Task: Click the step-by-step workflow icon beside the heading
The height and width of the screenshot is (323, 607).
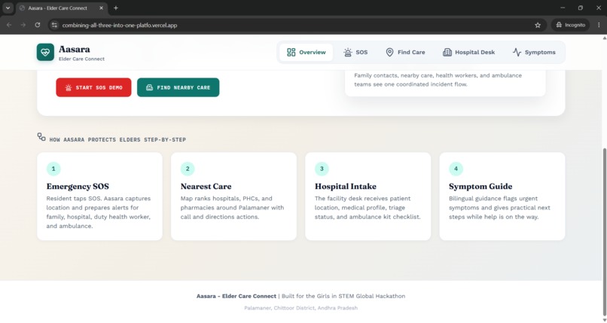Action: coord(41,137)
